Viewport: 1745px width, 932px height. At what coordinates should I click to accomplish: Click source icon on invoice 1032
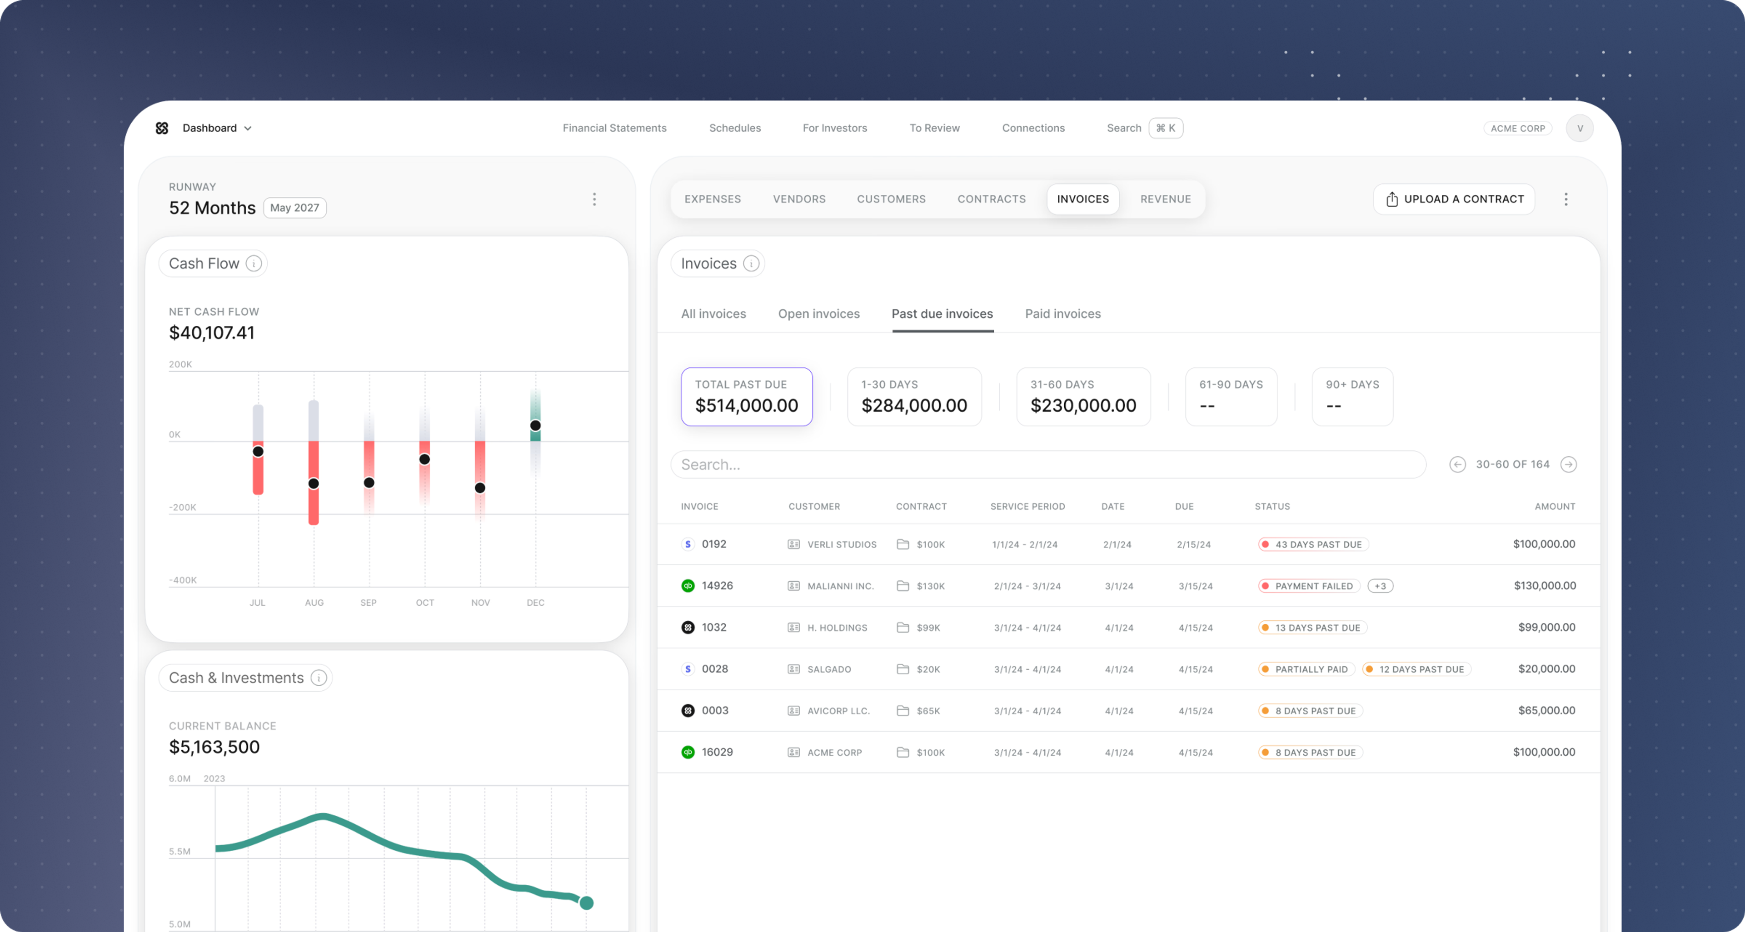(688, 628)
